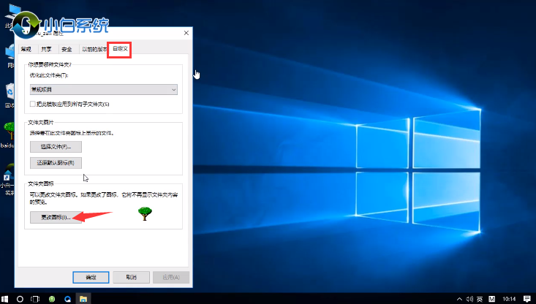Open the 安全 tab
The height and width of the screenshot is (304, 536).
point(67,50)
